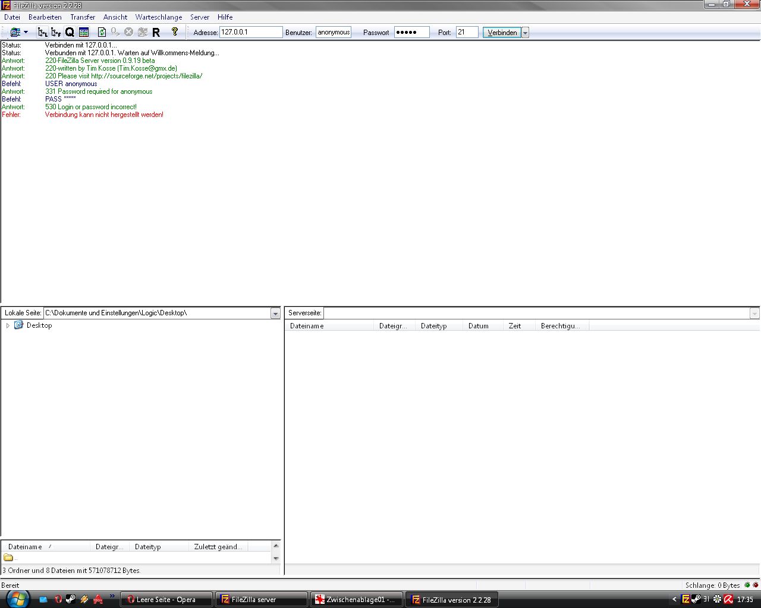Viewport: 761px width, 608px height.
Task: Click the Serverseite path field
Action: [x=536, y=313]
